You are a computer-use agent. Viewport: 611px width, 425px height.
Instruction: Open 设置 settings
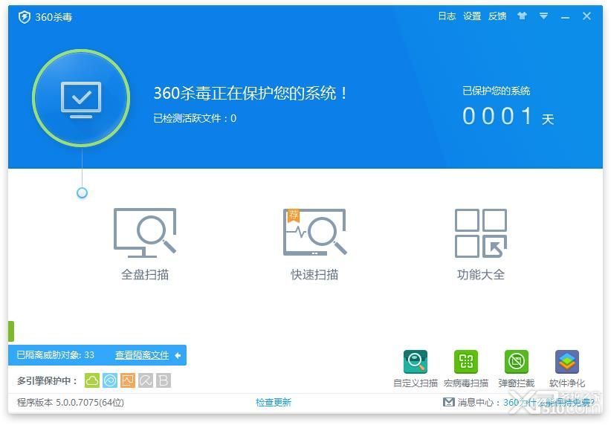[x=472, y=16]
